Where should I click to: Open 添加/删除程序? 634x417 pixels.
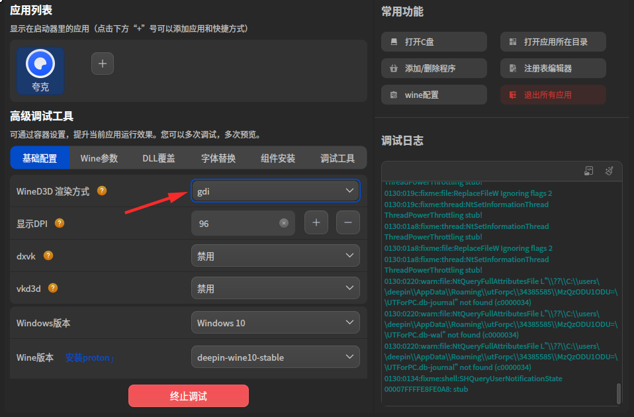click(434, 68)
